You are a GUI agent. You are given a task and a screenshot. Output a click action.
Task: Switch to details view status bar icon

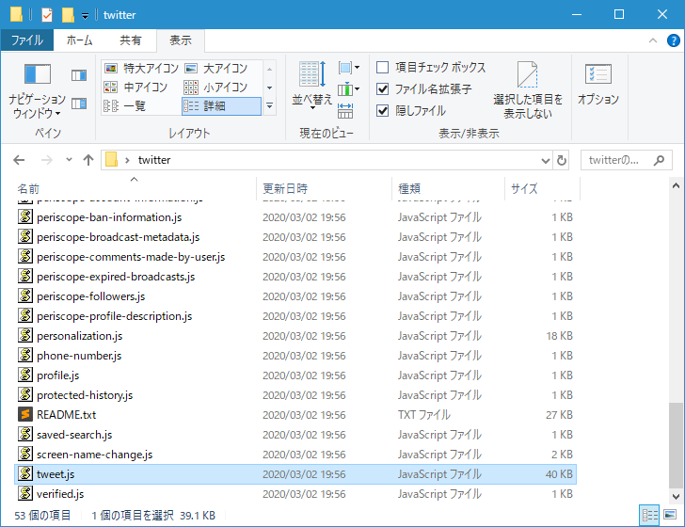(649, 515)
